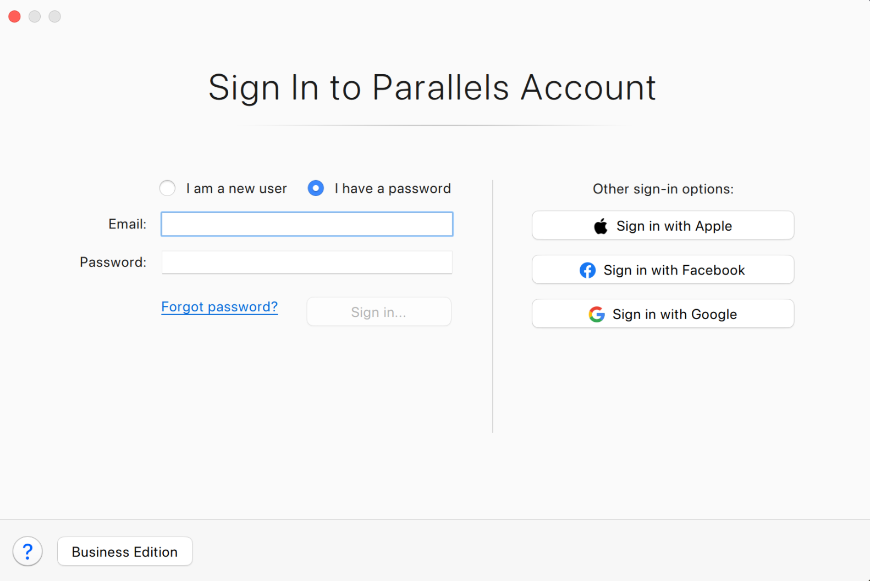This screenshot has width=870, height=581.
Task: Click the Google "G" icon
Action: coord(596,314)
